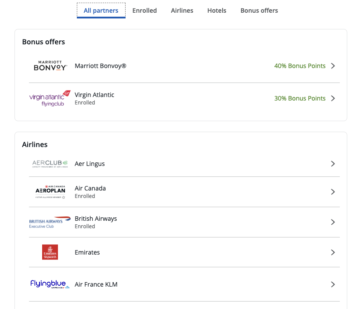Switch to the Enrolled tab
The width and height of the screenshot is (360, 309).
tap(144, 11)
